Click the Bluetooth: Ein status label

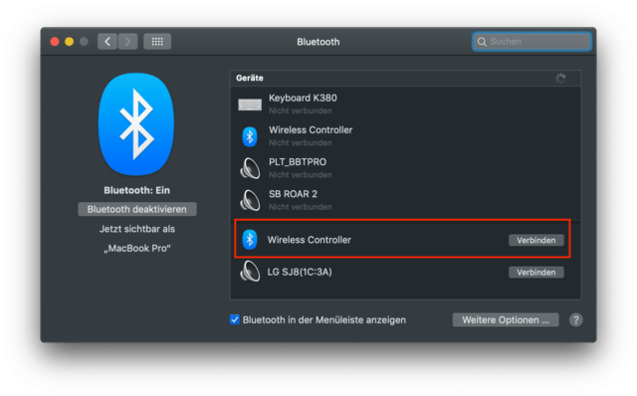coord(137,190)
